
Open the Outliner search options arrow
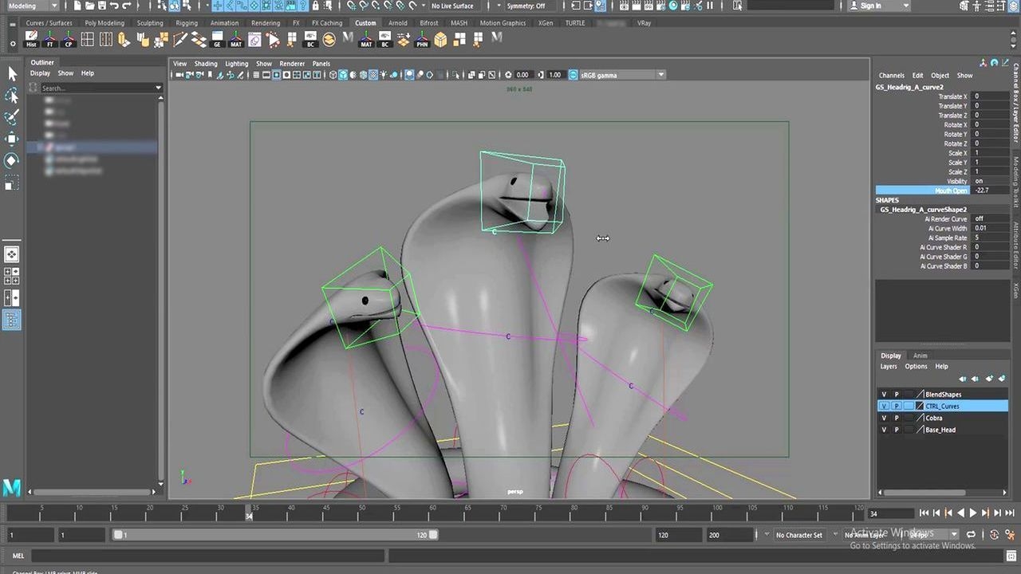[159, 88]
